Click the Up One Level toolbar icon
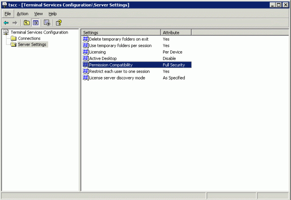The image size is (291, 200). click(27, 23)
